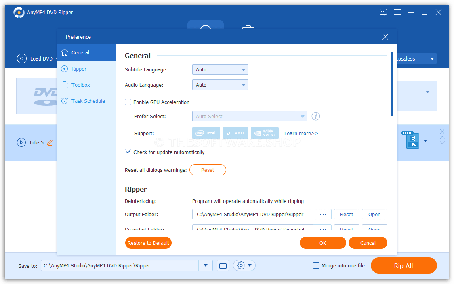Expand the Lossless output dropdown
The height and width of the screenshot is (284, 454).
432,59
